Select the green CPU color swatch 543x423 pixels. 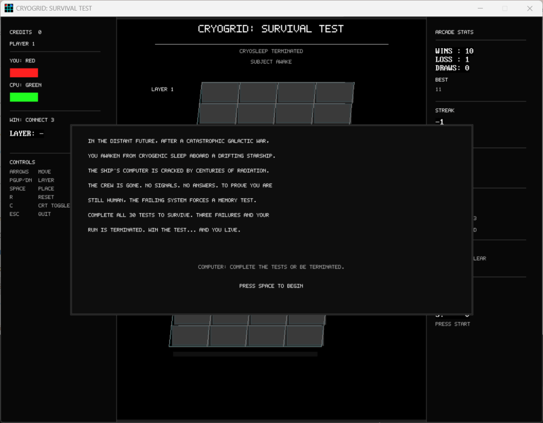pyautogui.click(x=24, y=97)
